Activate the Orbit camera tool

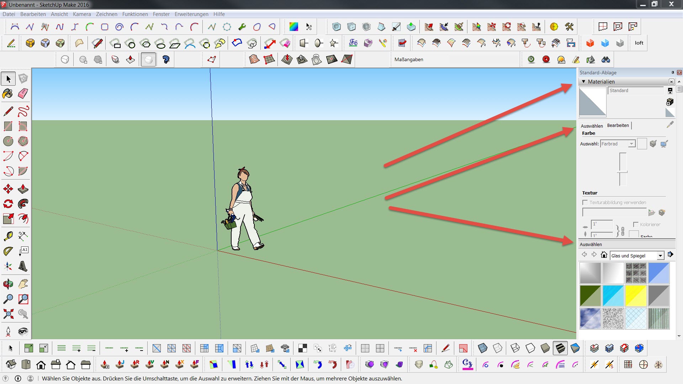(8, 284)
